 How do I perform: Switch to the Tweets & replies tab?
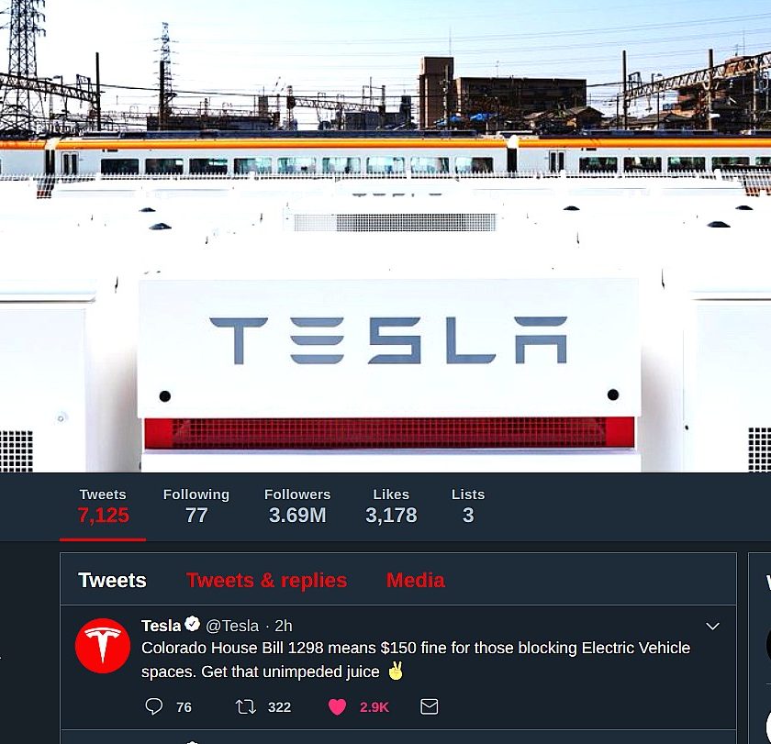pyautogui.click(x=266, y=581)
